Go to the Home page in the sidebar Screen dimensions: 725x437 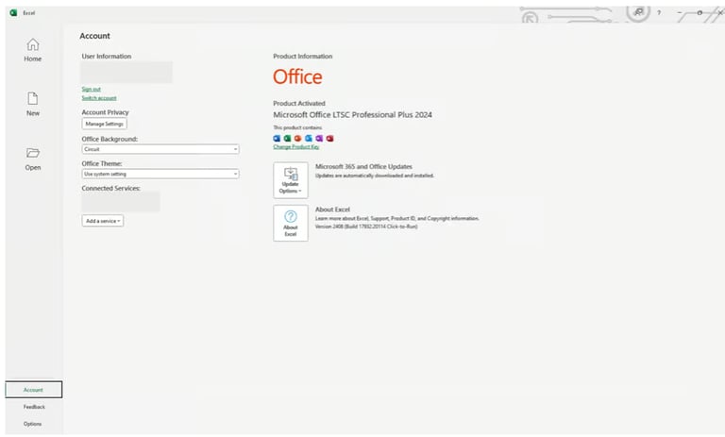(x=32, y=50)
